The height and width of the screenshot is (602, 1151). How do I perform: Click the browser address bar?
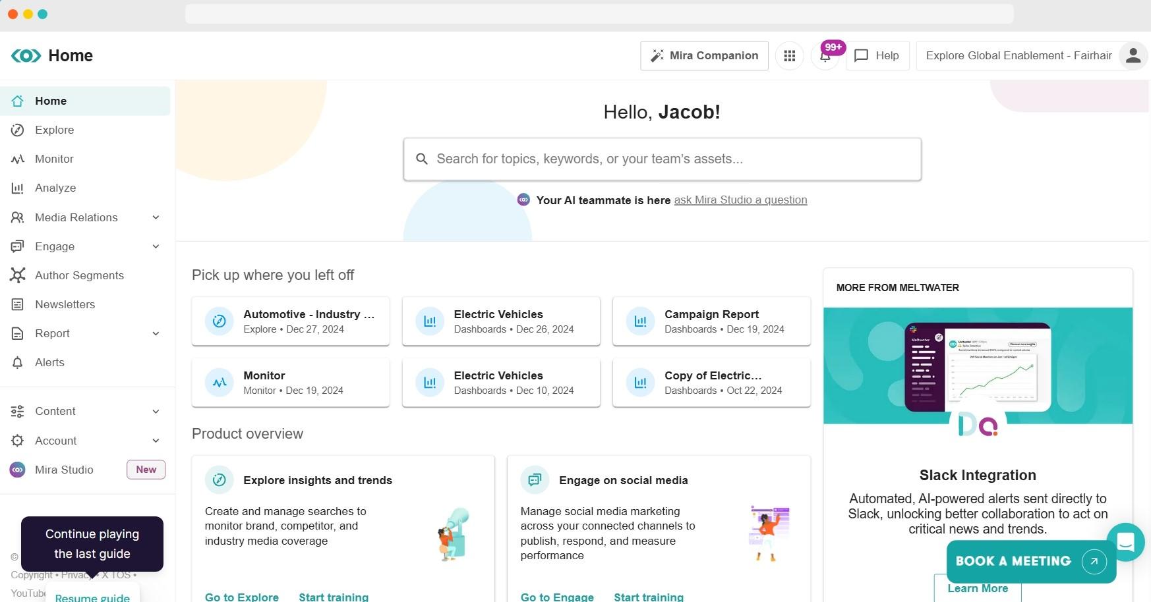[599, 14]
